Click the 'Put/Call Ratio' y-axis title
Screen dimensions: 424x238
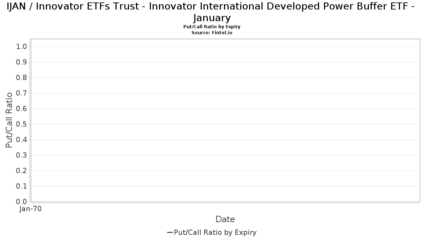click(10, 120)
